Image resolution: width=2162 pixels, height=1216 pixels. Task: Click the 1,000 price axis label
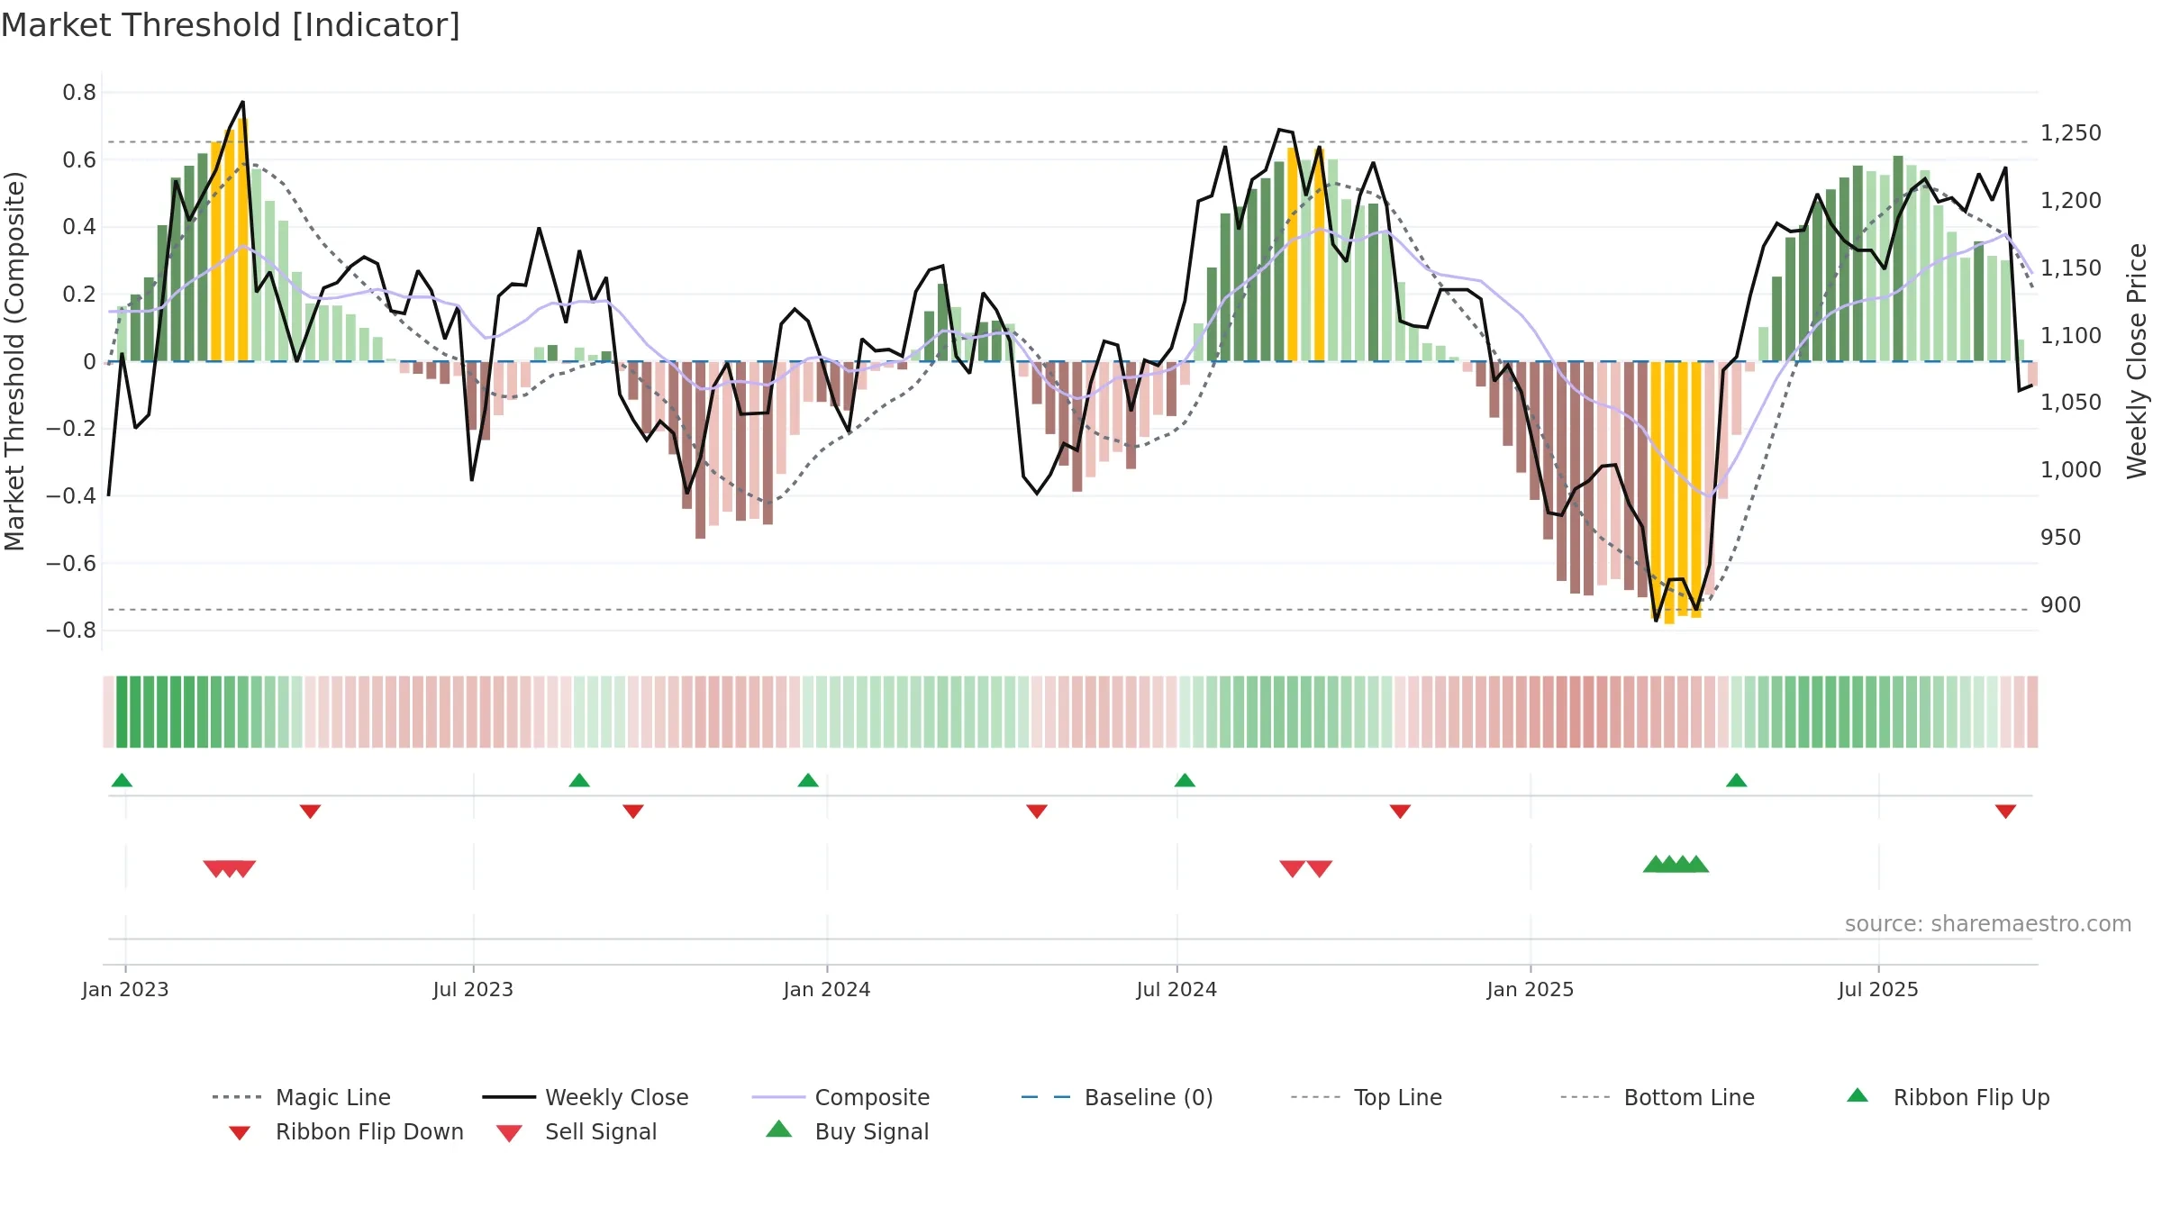2071,470
